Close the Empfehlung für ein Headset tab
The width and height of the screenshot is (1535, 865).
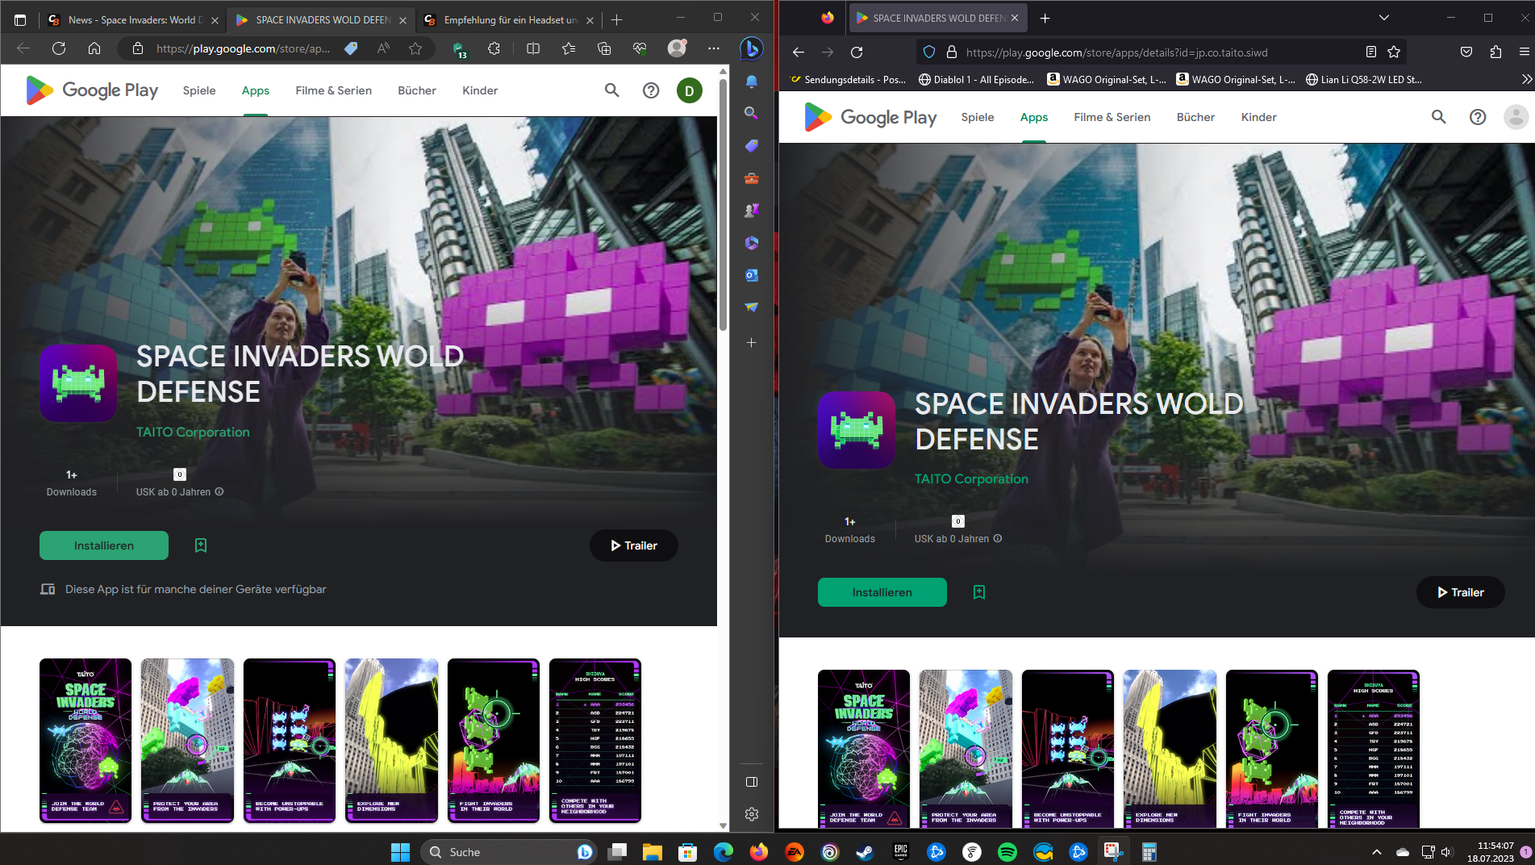pos(590,20)
